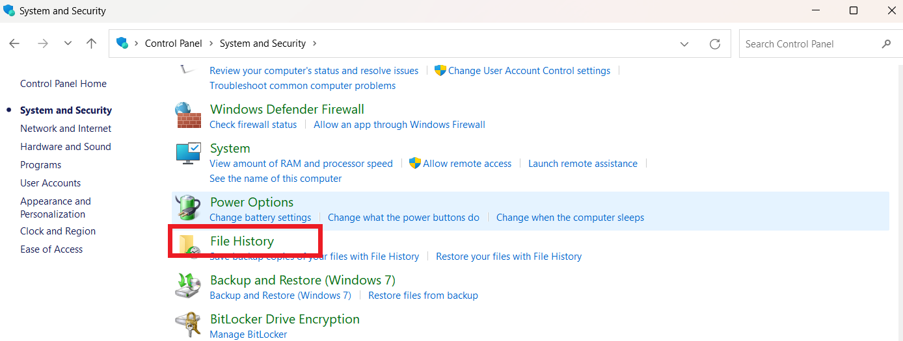903x341 pixels.
Task: Open Change what the power buttons do
Action: pos(403,218)
